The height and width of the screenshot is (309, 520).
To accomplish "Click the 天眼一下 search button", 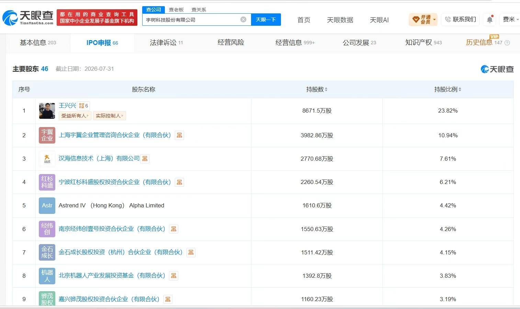I will click(266, 20).
